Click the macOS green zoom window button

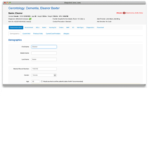[10, 3]
